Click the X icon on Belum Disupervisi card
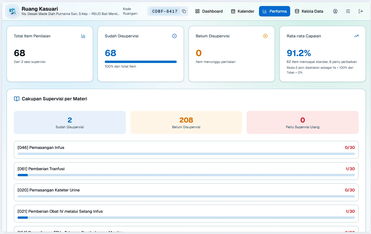The height and width of the screenshot is (234, 371). click(x=265, y=36)
